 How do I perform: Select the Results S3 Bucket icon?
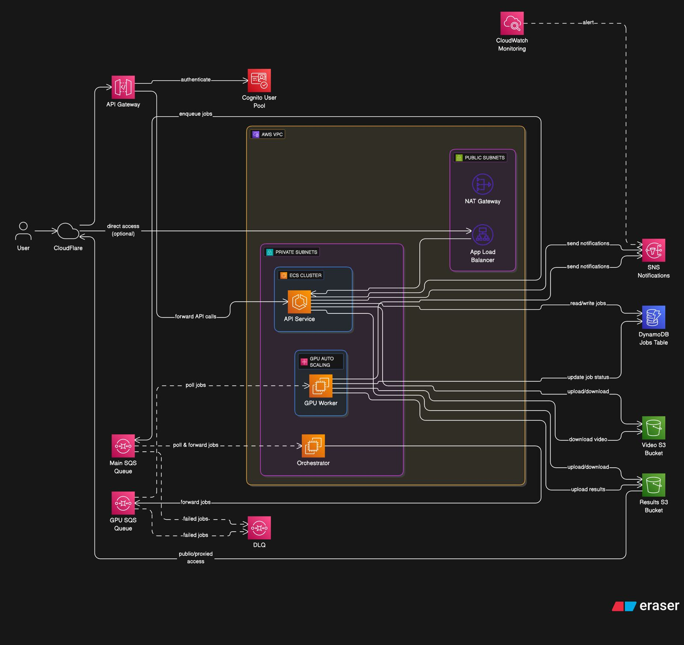pos(654,485)
